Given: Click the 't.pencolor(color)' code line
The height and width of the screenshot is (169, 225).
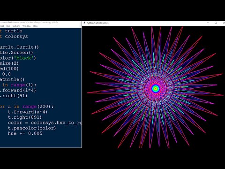Looking at the screenshot, I should [32, 128].
